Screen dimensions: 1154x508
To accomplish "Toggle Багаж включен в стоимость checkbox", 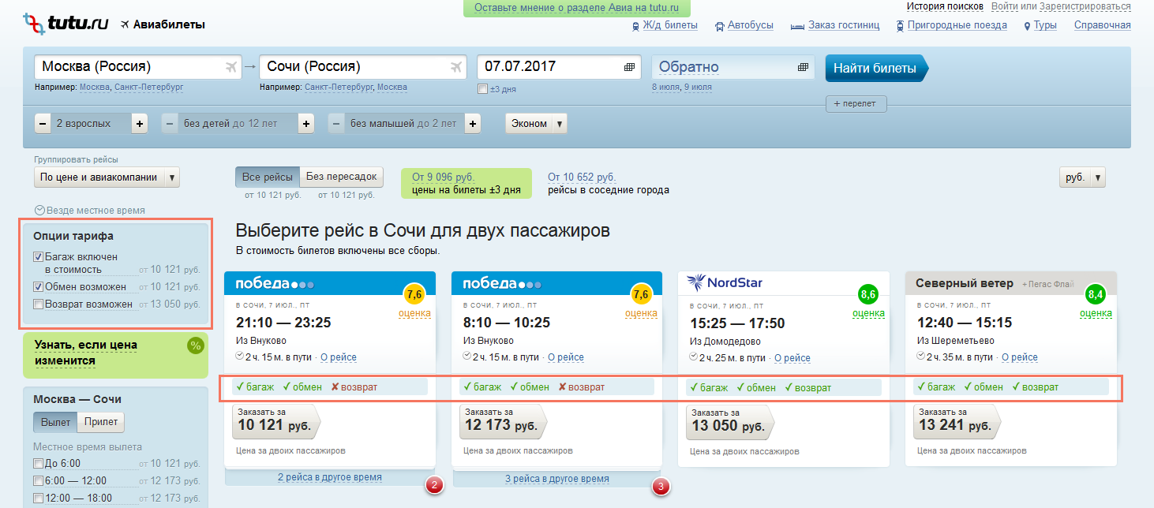I will click(x=38, y=257).
